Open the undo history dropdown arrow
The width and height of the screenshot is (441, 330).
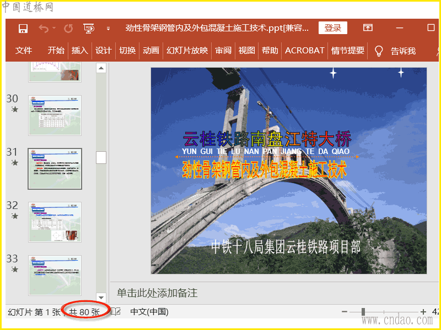[53, 28]
